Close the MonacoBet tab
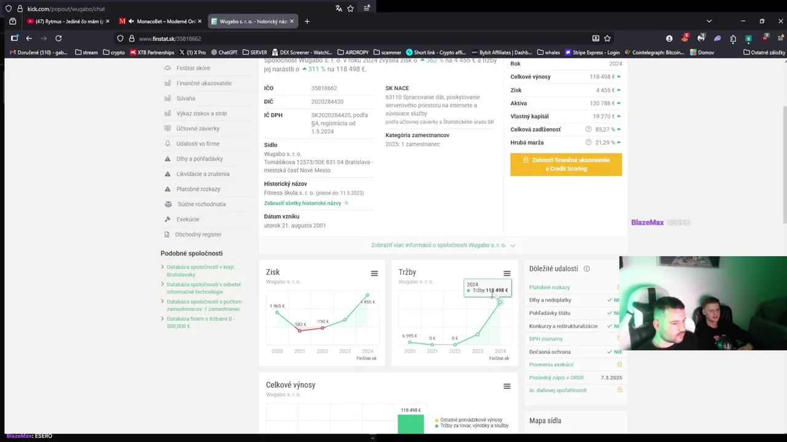This screenshot has height=442, width=787. tap(199, 21)
